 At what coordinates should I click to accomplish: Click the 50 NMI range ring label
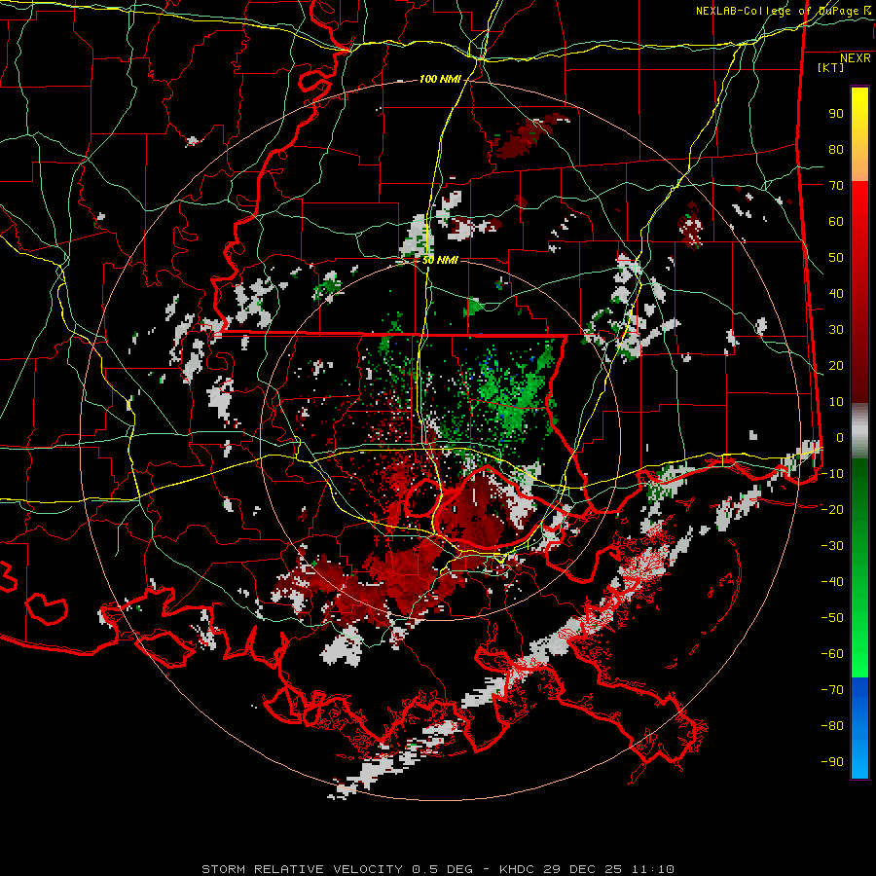pyautogui.click(x=440, y=260)
